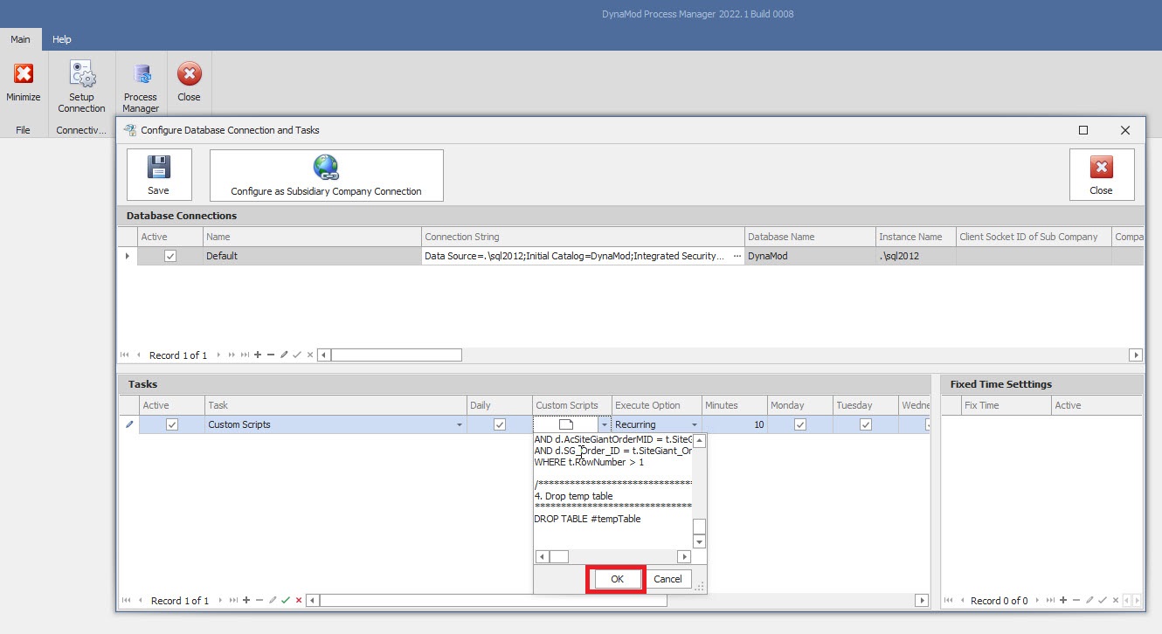Click script editor horizontal scroll right arrow
1162x634 pixels.
tap(684, 556)
